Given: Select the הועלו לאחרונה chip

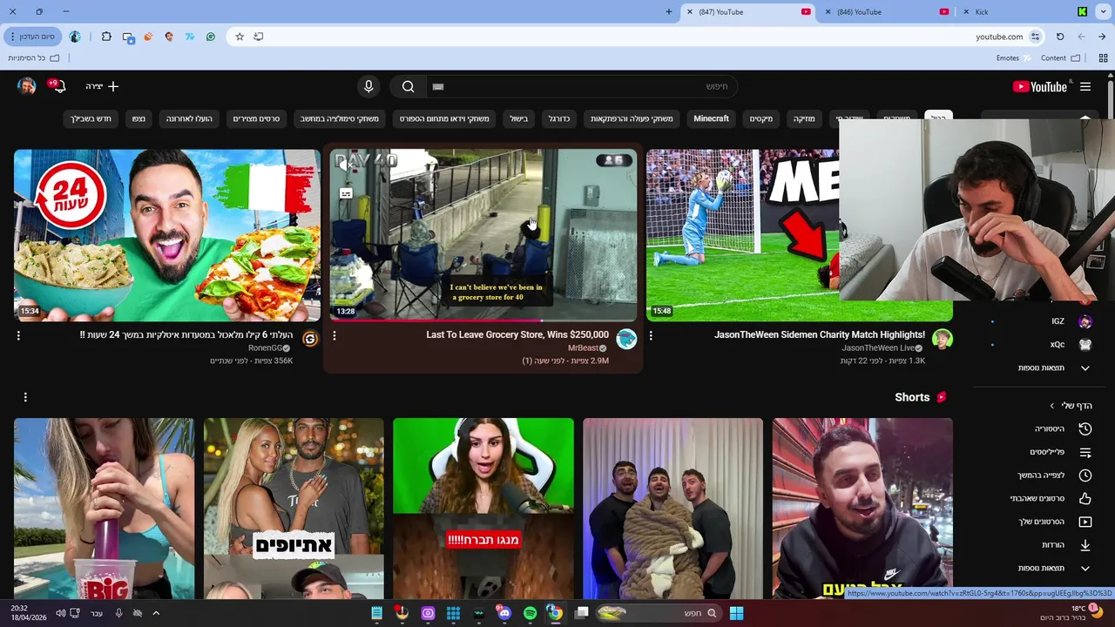Looking at the screenshot, I should point(189,118).
